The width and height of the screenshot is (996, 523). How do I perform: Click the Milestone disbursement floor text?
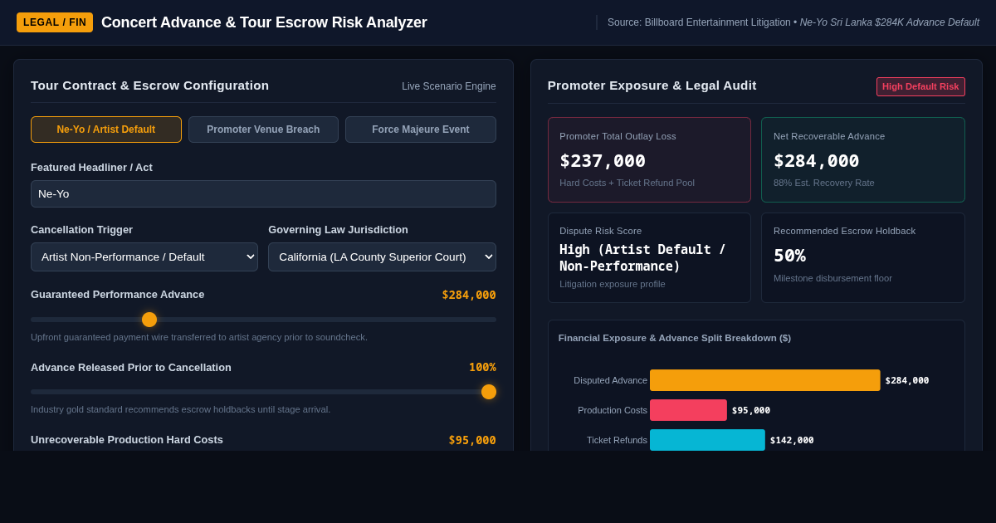pos(832,278)
